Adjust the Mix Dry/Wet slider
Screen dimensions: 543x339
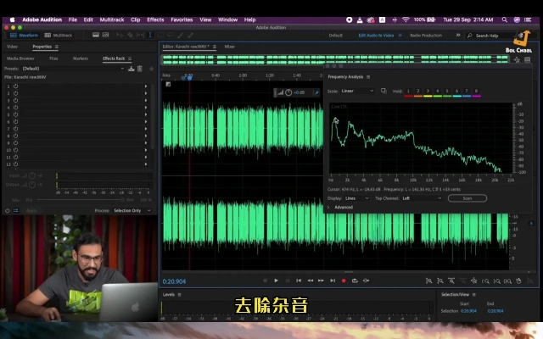click(x=80, y=200)
